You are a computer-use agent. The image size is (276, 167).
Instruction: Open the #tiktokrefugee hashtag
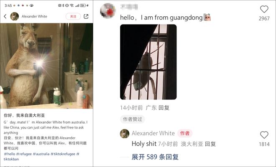click(x=63, y=154)
